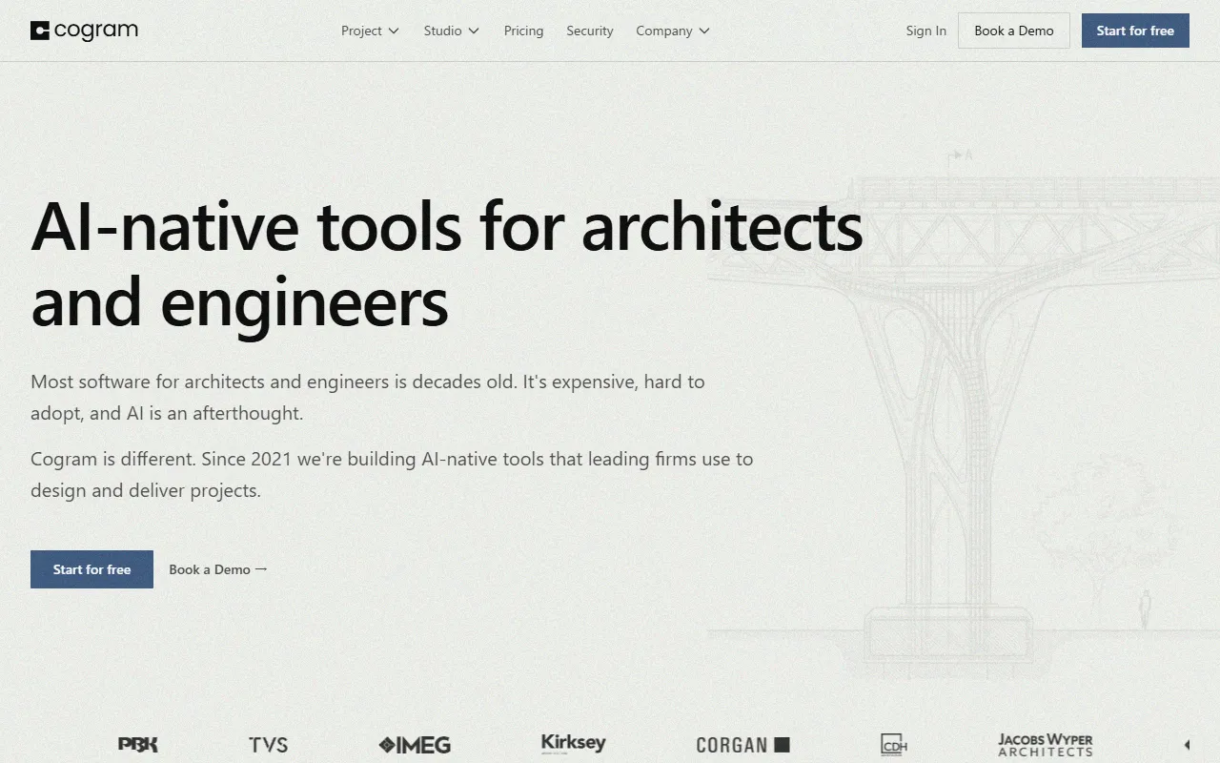
Task: Open the Corgan logo
Action: tap(742, 745)
